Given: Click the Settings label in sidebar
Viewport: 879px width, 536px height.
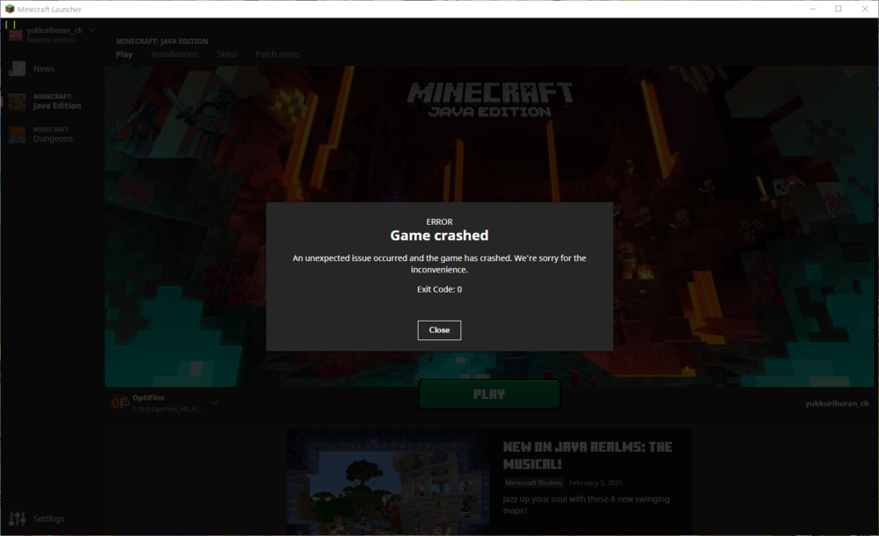Looking at the screenshot, I should pos(48,518).
